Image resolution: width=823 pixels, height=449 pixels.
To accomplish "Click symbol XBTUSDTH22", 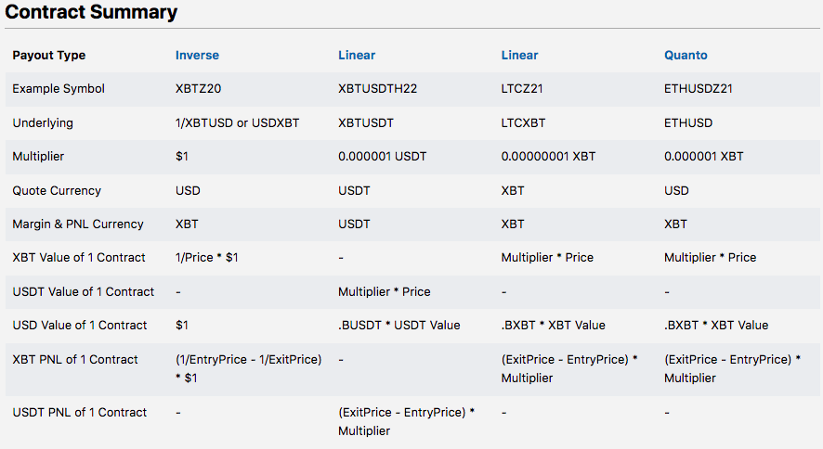I will 377,88.
